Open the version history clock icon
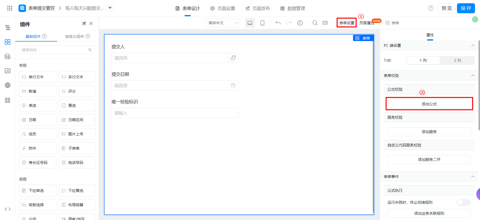 [300, 23]
